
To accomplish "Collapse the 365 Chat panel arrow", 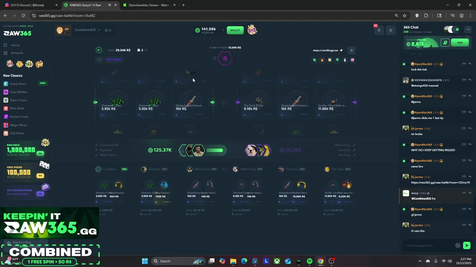I will [x=468, y=29].
